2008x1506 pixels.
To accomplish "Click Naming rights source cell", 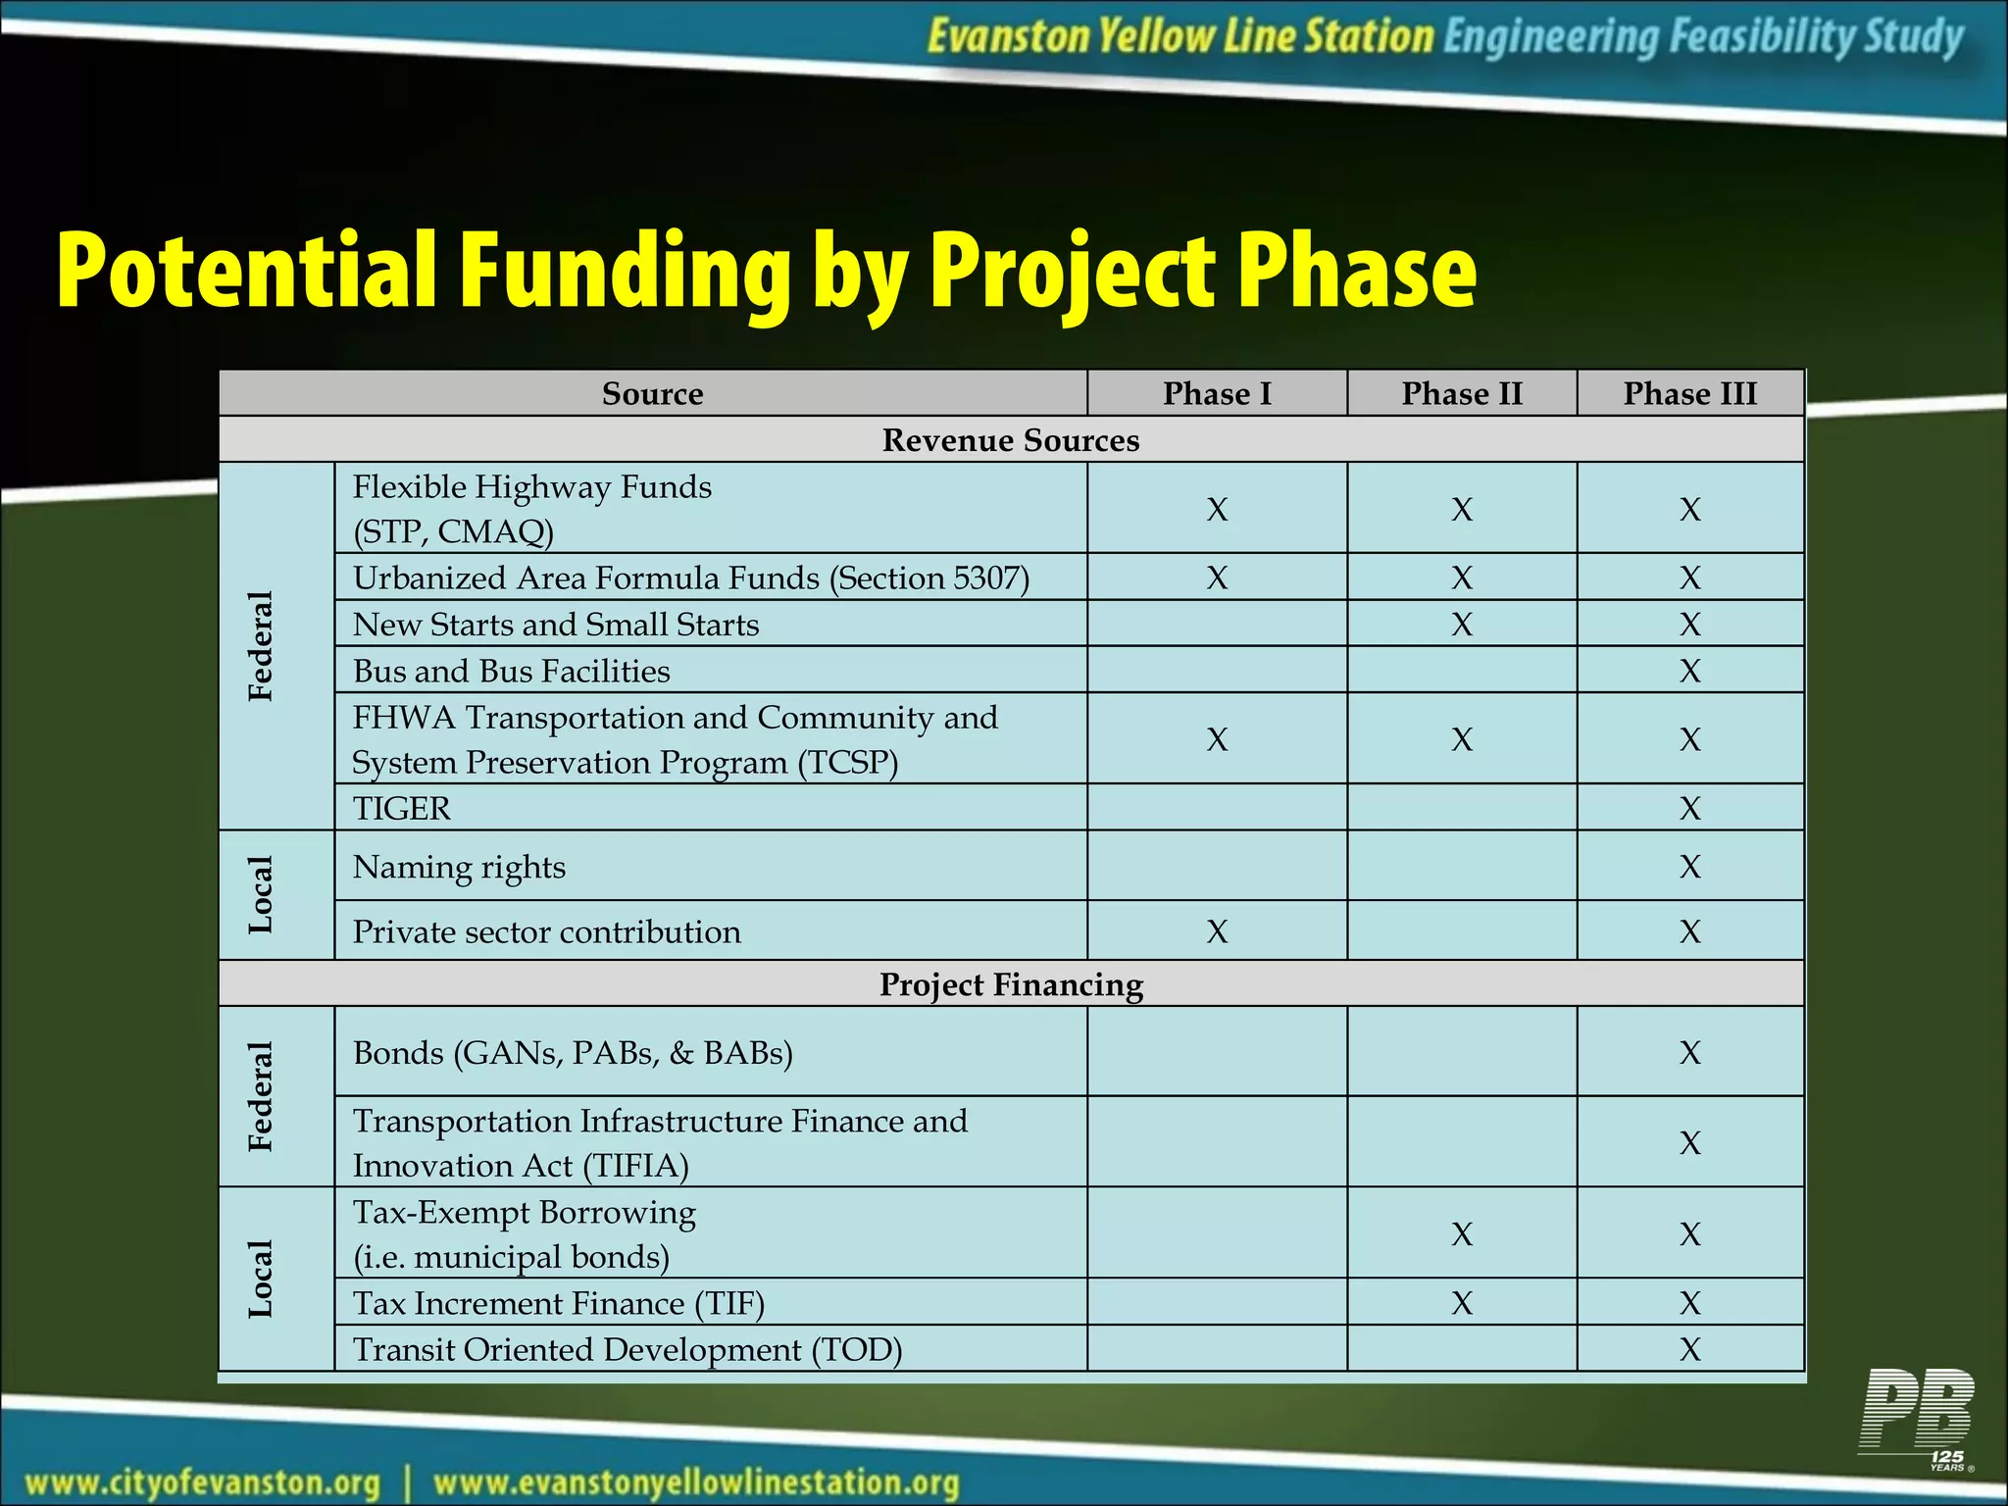I will click(711, 866).
